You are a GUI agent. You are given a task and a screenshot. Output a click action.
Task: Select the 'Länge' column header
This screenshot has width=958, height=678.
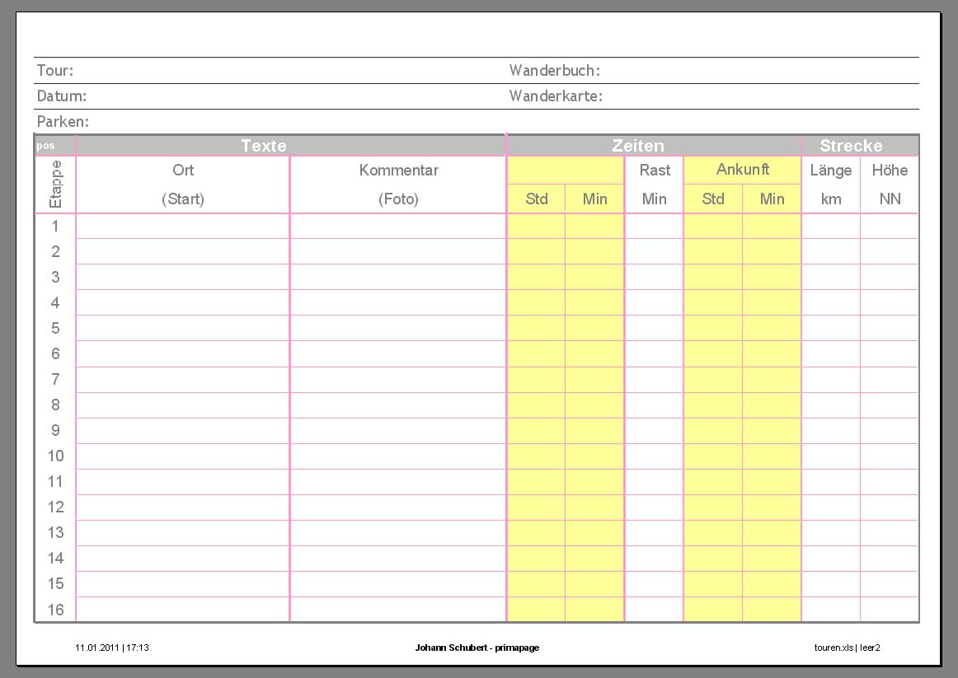[831, 170]
